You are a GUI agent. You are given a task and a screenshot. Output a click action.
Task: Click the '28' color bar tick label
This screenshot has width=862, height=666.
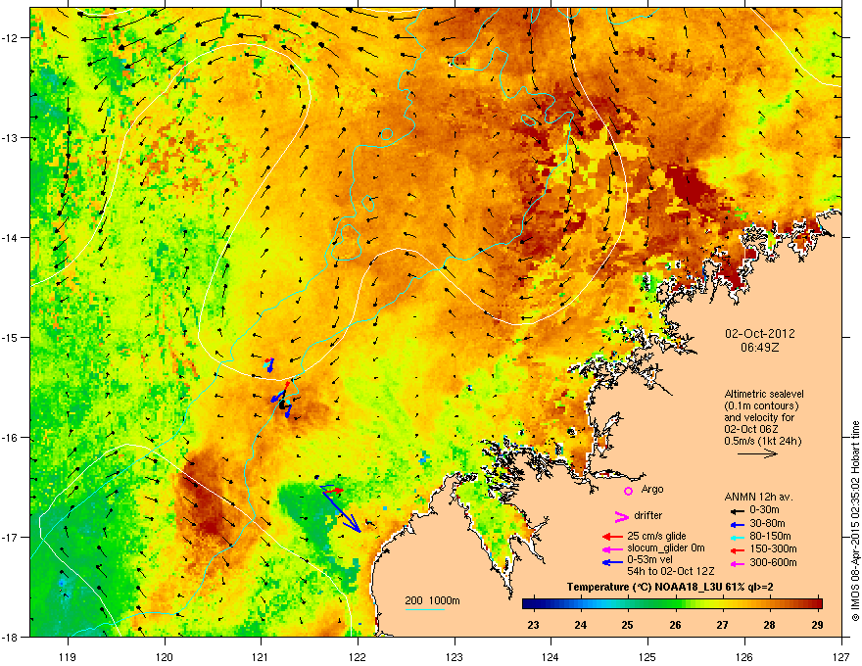[770, 625]
